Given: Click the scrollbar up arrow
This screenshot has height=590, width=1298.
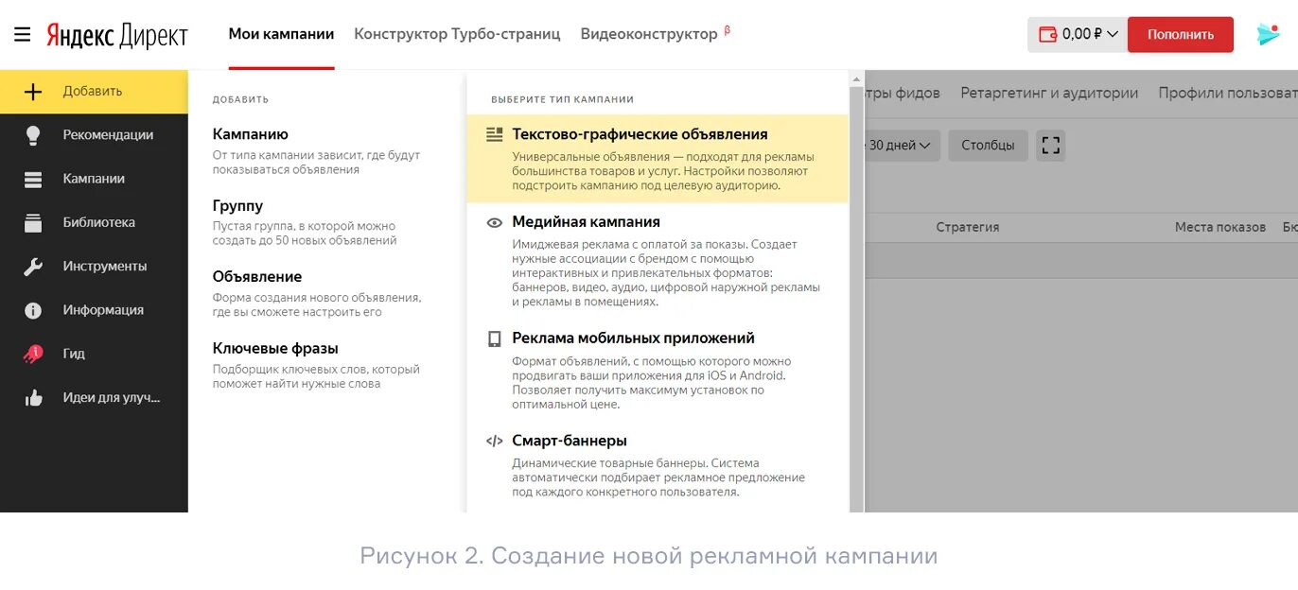Looking at the screenshot, I should click(856, 78).
